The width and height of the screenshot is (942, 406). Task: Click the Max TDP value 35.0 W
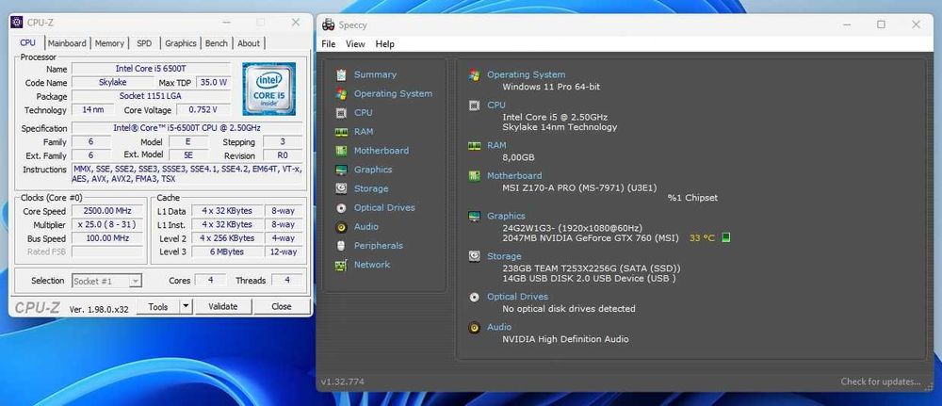215,82
